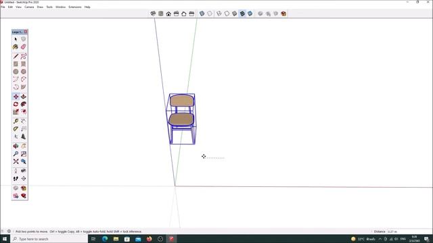Pick the Scale tool
This screenshot has width=433, height=243.
coord(16,112)
